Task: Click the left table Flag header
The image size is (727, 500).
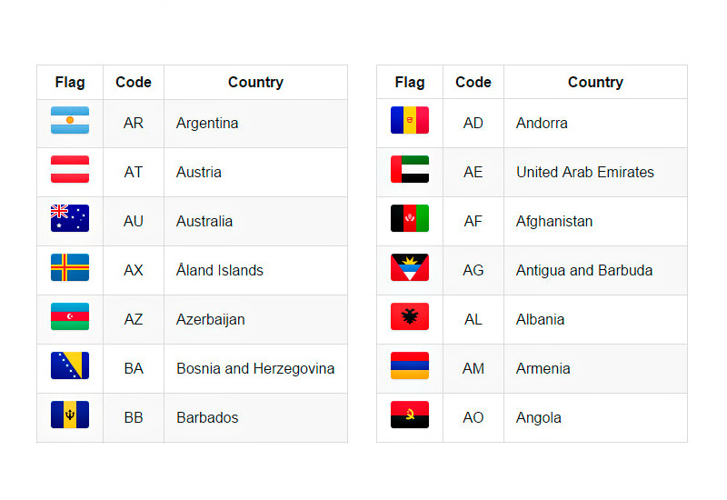Action: pyautogui.click(x=70, y=82)
